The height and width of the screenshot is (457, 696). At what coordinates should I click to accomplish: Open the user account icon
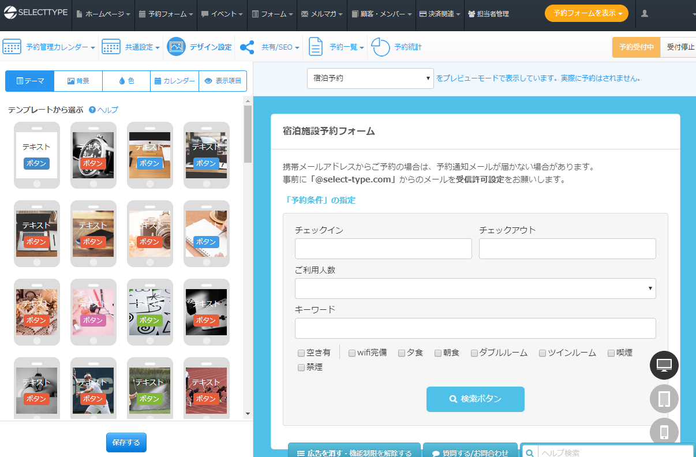coord(645,14)
